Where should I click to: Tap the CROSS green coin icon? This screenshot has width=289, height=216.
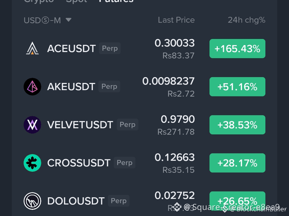pyautogui.click(x=32, y=163)
